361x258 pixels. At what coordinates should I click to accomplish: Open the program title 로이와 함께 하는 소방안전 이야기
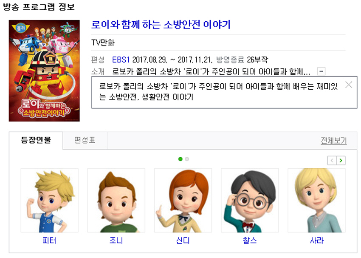(x=161, y=24)
